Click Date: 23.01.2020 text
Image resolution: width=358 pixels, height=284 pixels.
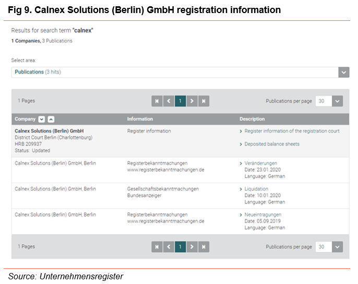coord(262,170)
